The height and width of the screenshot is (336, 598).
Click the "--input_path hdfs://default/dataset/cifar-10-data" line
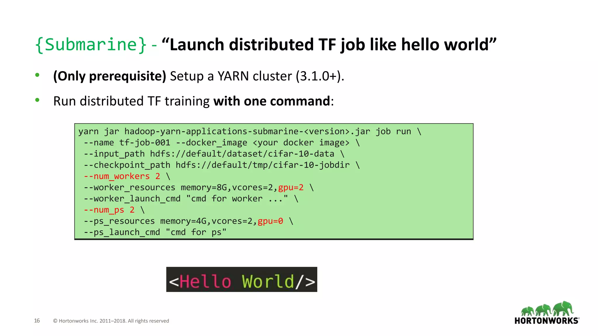pyautogui.click(x=214, y=154)
